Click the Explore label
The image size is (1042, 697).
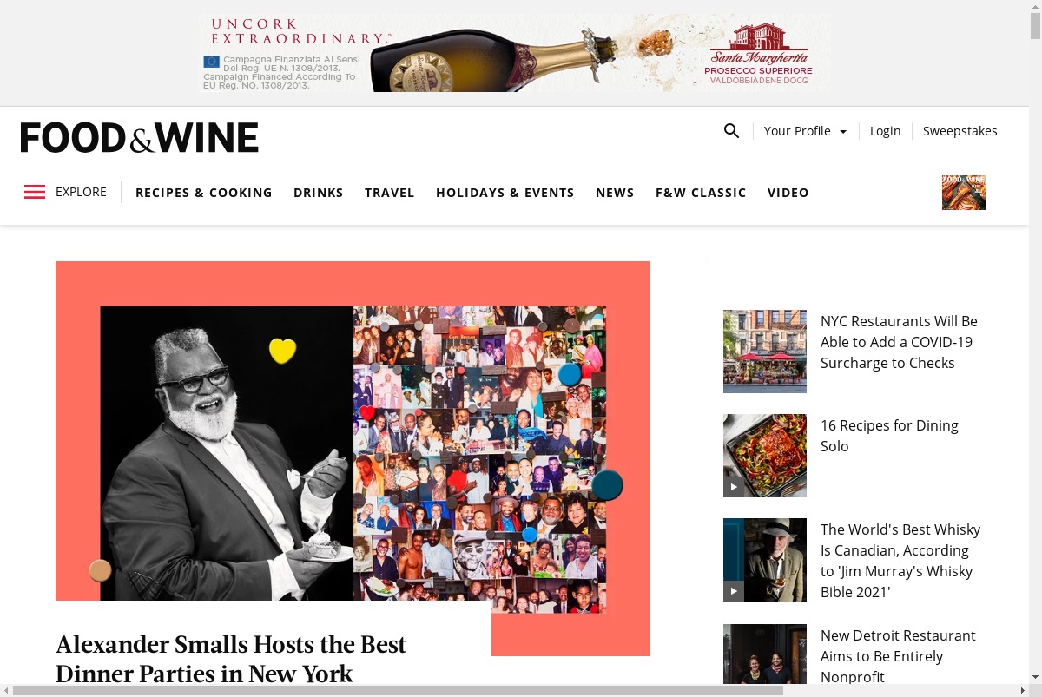pos(81,192)
